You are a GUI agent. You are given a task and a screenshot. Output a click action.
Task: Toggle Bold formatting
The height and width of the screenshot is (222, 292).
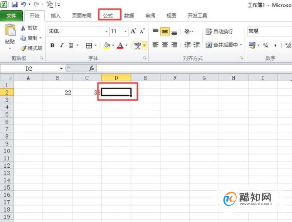tap(52, 45)
